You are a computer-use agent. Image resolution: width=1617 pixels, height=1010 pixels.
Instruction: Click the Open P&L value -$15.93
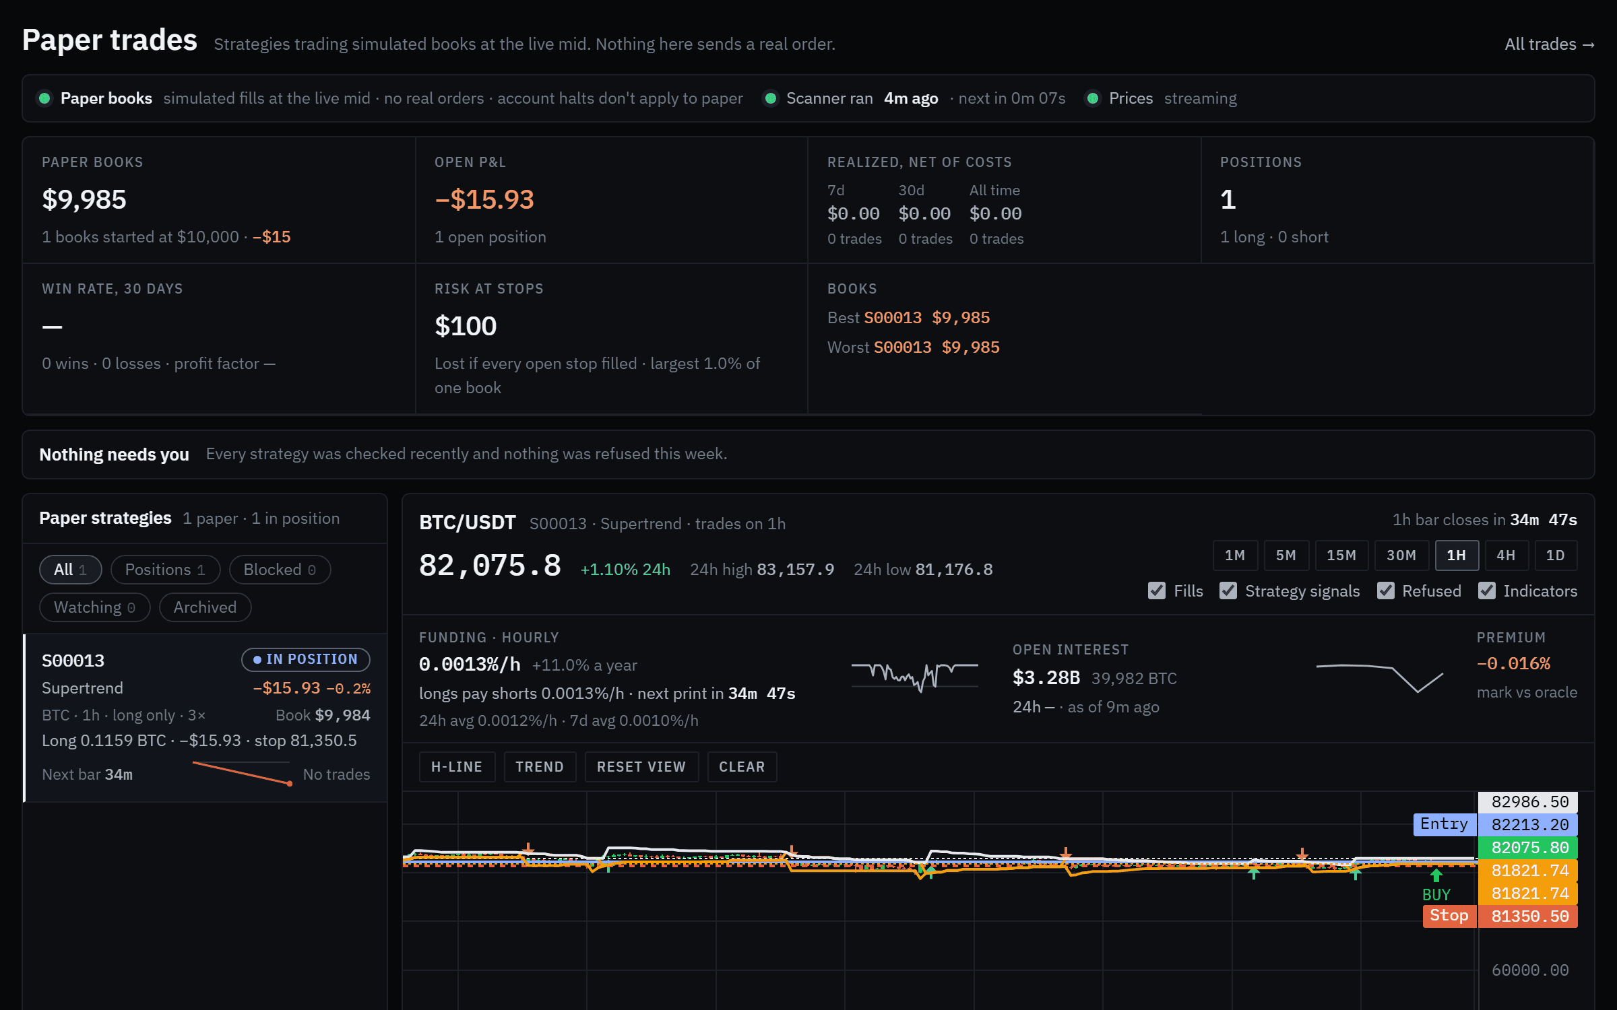484,200
